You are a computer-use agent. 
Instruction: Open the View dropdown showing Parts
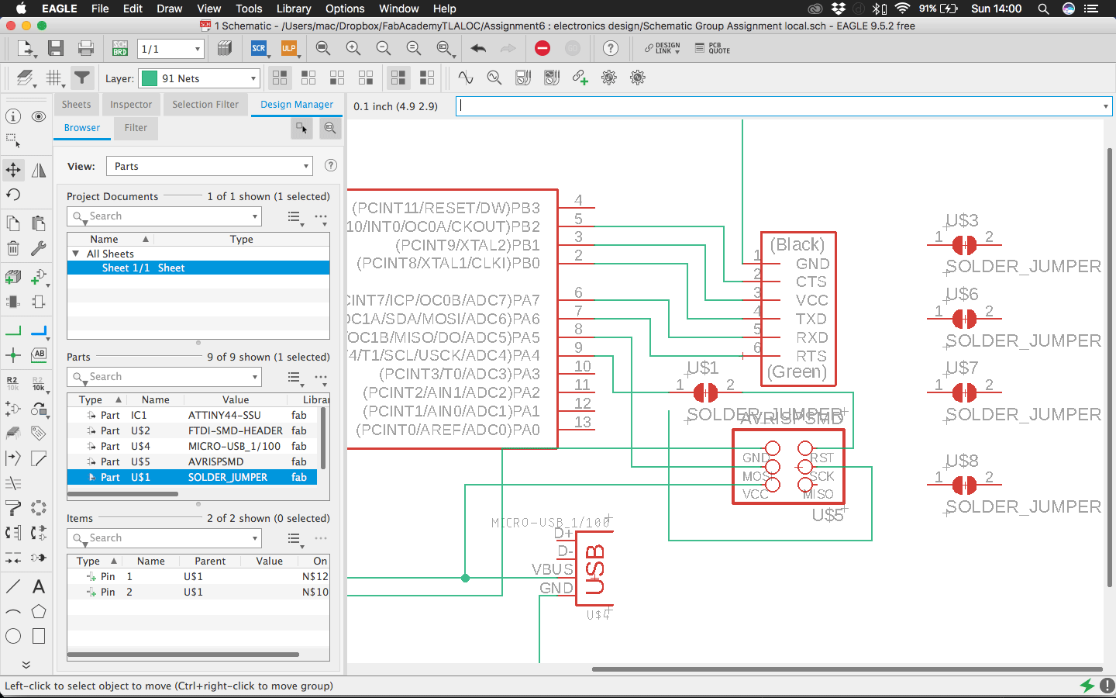point(209,166)
